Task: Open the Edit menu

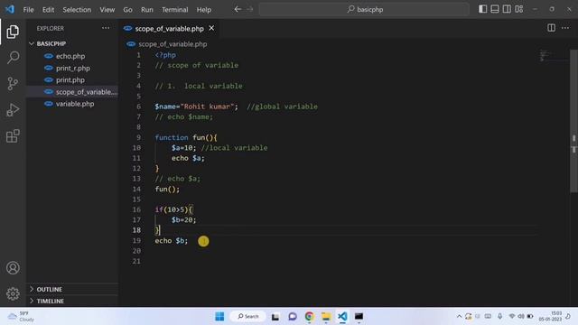Action: [48, 10]
